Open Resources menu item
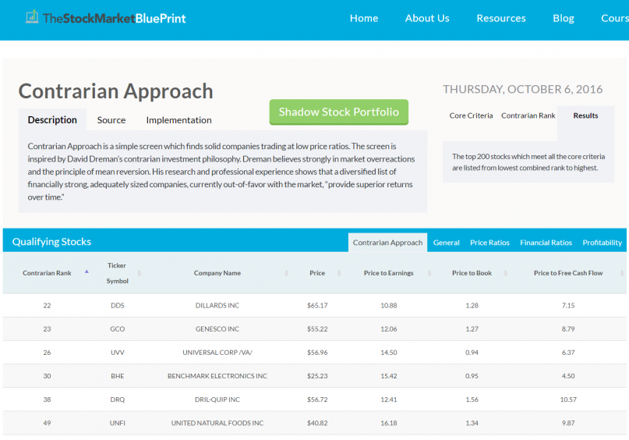Image resolution: width=629 pixels, height=440 pixels. 501,18
